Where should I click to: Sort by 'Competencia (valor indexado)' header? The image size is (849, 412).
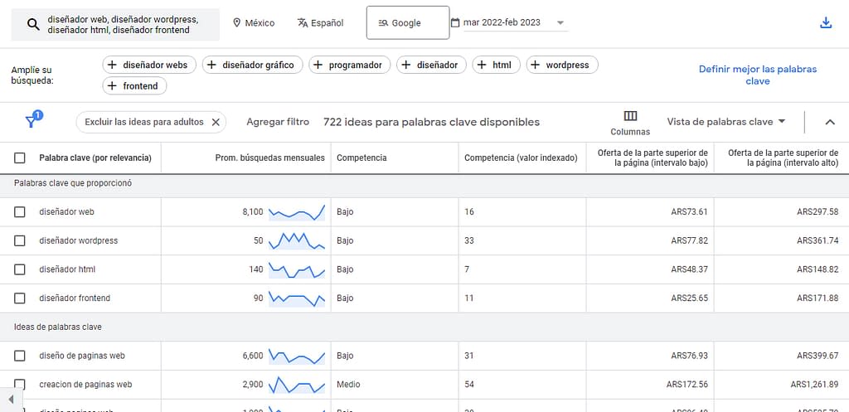[521, 158]
